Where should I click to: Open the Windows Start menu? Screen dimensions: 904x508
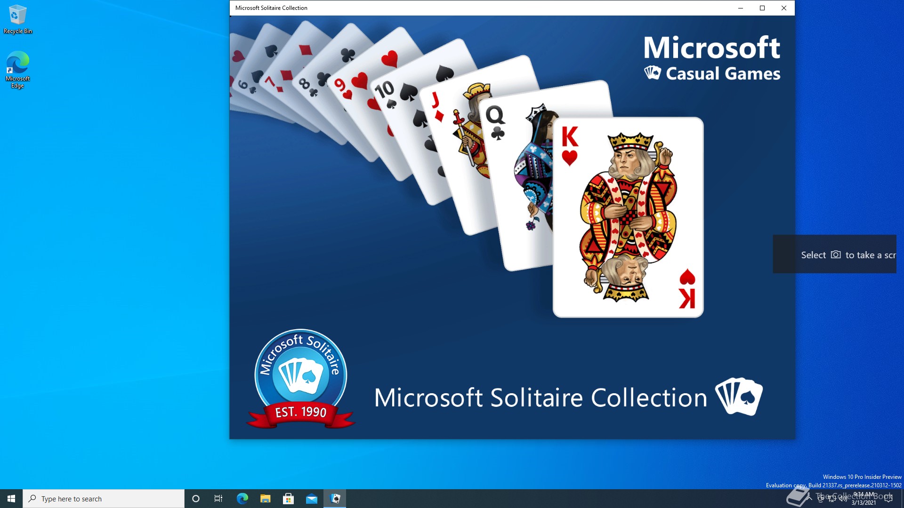coord(11,499)
